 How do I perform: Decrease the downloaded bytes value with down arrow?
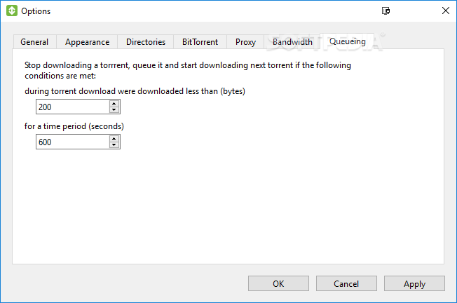point(114,110)
